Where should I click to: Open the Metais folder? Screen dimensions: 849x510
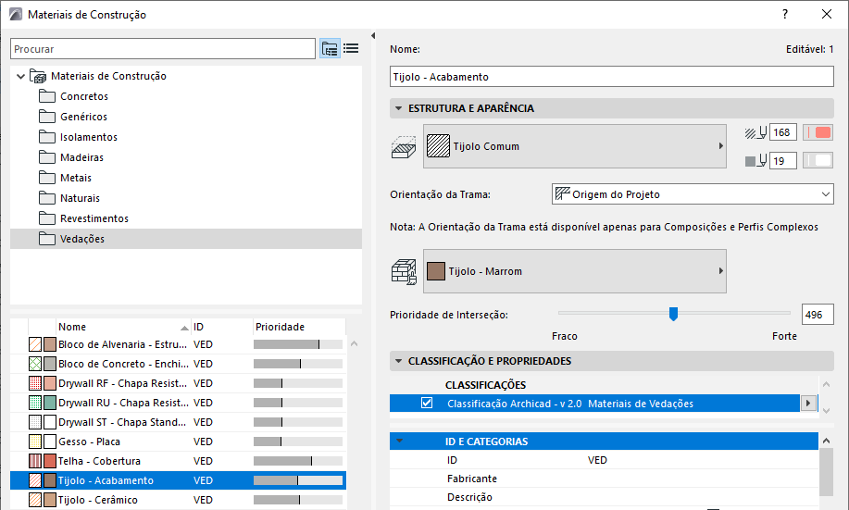(65, 178)
